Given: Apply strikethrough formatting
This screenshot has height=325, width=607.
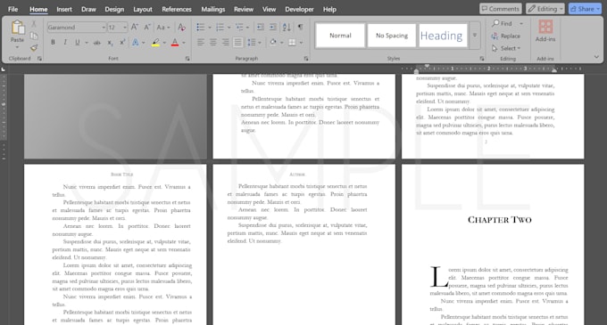Looking at the screenshot, I should [x=97, y=43].
